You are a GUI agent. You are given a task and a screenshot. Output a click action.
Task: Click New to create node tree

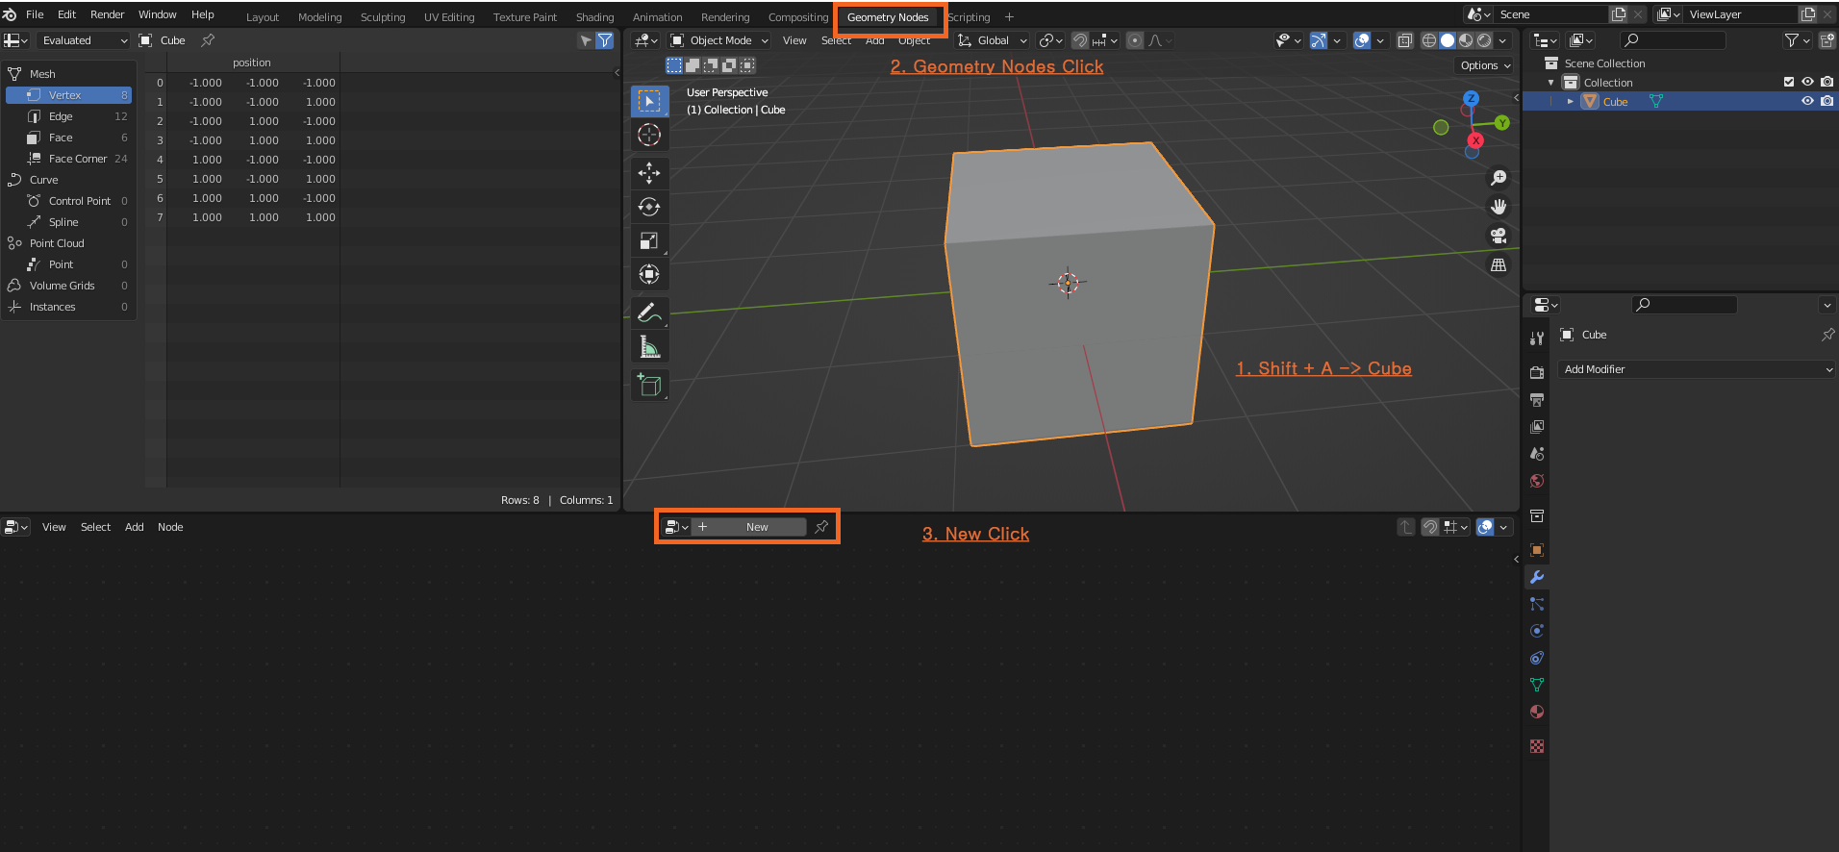[x=749, y=527]
